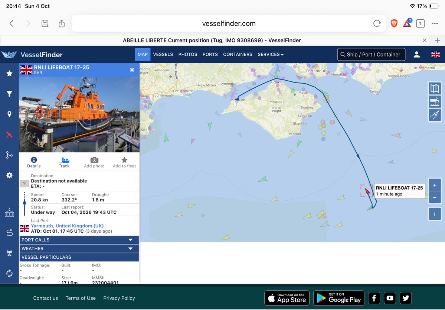Open browser bookmarks icon
This screenshot has height=310, width=445.
click(x=45, y=23)
